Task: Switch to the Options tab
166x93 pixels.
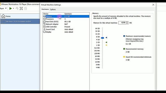Action: (x=53, y=9)
